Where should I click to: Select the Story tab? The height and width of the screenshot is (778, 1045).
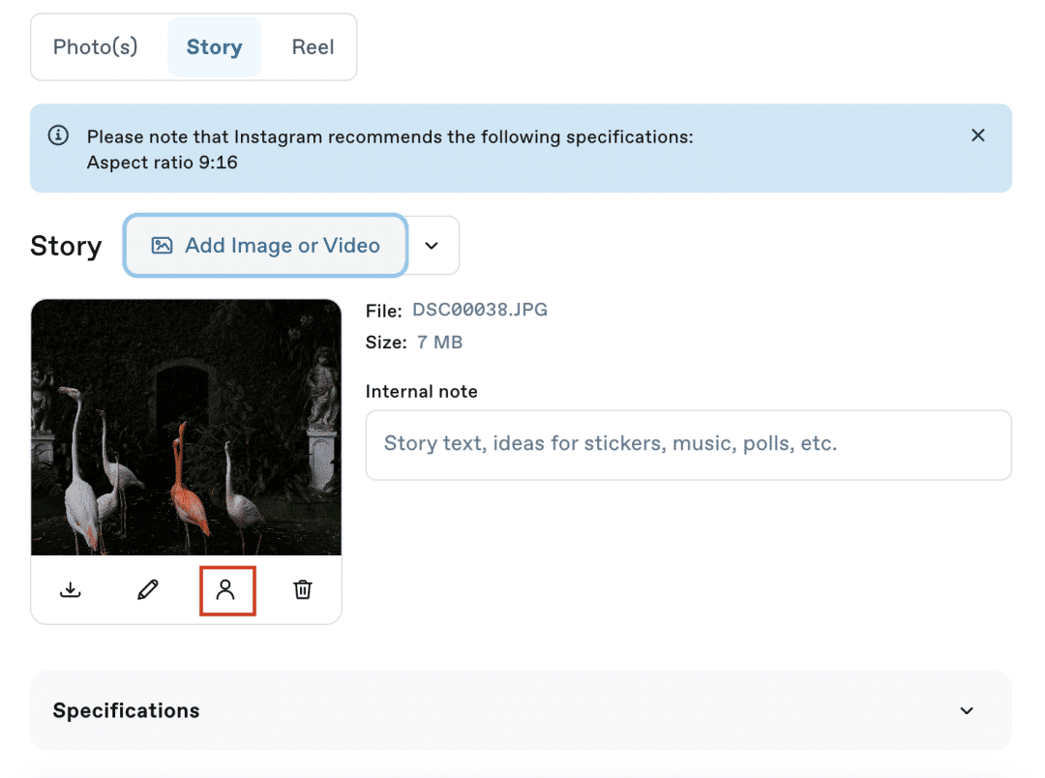(214, 46)
